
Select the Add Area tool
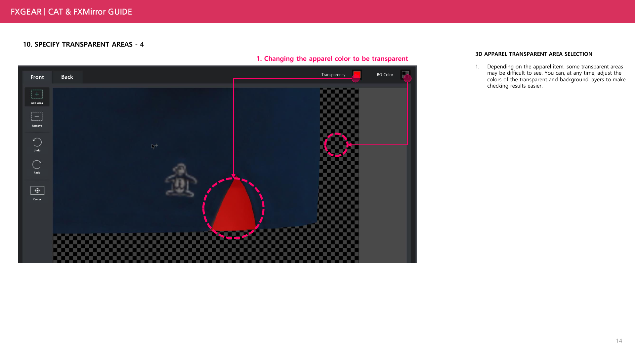tap(37, 97)
